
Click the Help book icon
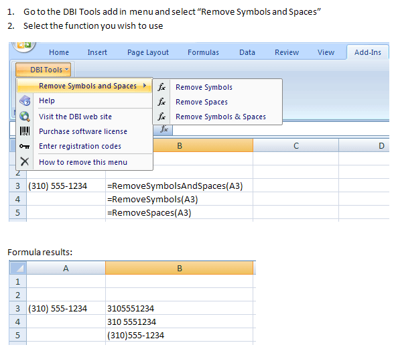coord(25,100)
